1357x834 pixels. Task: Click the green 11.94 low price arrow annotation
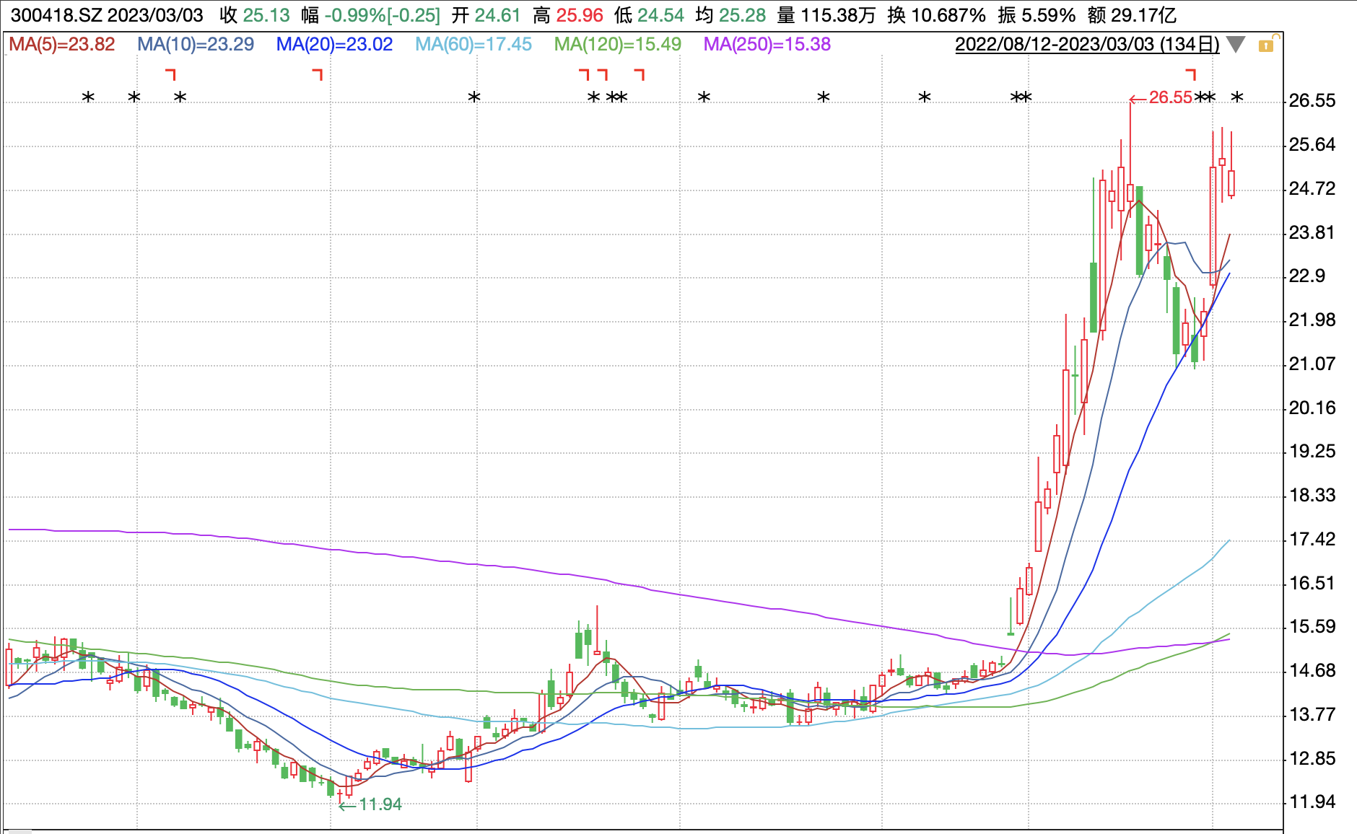point(371,804)
